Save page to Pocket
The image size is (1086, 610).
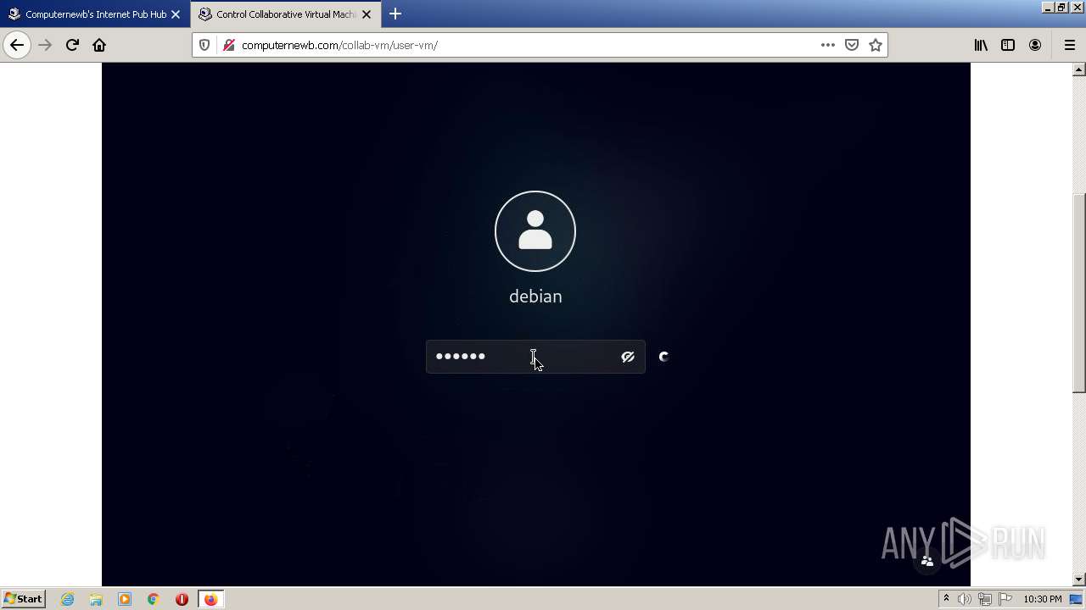(x=852, y=45)
